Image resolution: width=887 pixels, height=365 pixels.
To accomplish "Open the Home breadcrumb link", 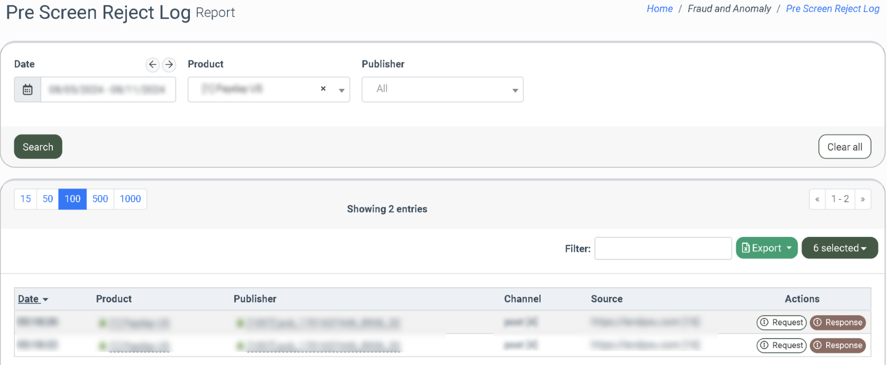I will click(x=659, y=9).
